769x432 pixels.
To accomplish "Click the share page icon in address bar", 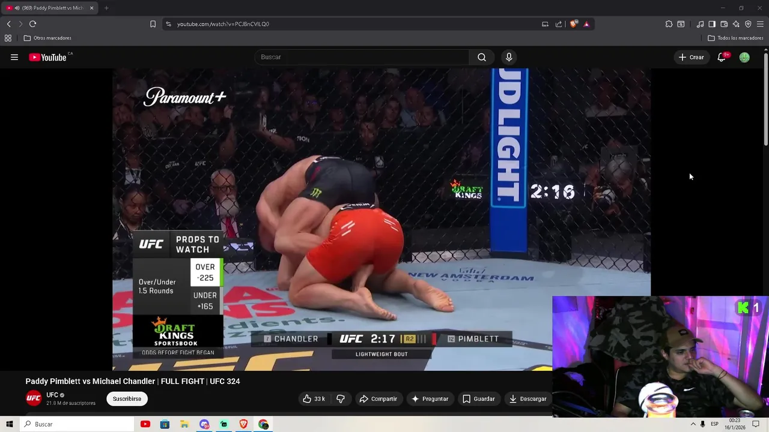I will click(559, 24).
